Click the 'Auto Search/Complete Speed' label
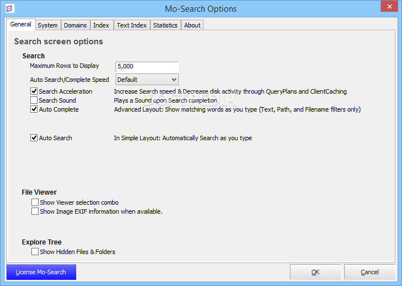The height and width of the screenshot is (286, 402). click(x=70, y=80)
